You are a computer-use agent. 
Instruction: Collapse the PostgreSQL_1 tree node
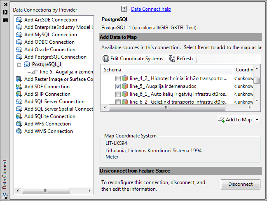coord(19,65)
